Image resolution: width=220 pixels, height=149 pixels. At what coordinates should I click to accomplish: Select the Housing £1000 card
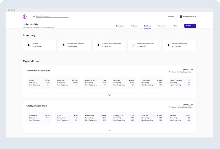pyautogui.click(x=67, y=83)
